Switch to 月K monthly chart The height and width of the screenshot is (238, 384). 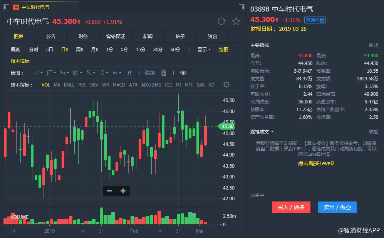[x=95, y=49]
